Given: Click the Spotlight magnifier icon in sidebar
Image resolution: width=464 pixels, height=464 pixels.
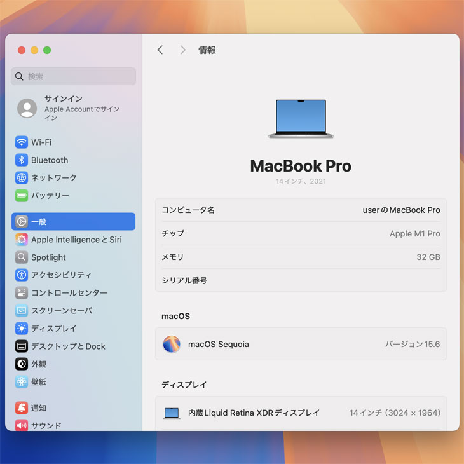Looking at the screenshot, I should coord(22,257).
